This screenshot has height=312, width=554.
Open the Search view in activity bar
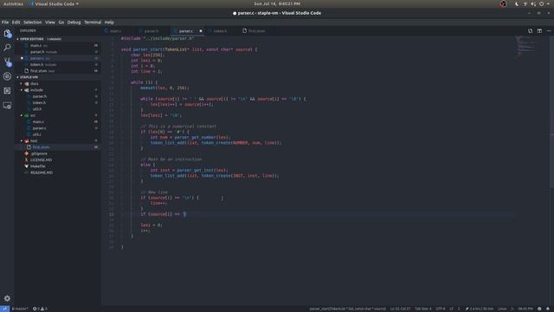click(7, 48)
